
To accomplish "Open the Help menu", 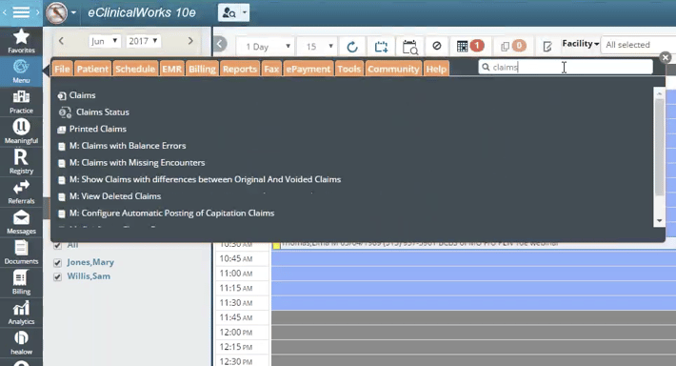I will 436,69.
